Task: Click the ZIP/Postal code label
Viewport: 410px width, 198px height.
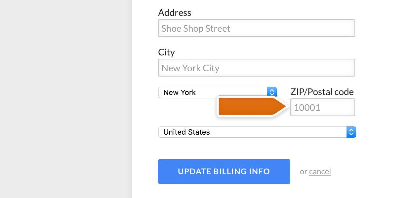Action: [322, 92]
